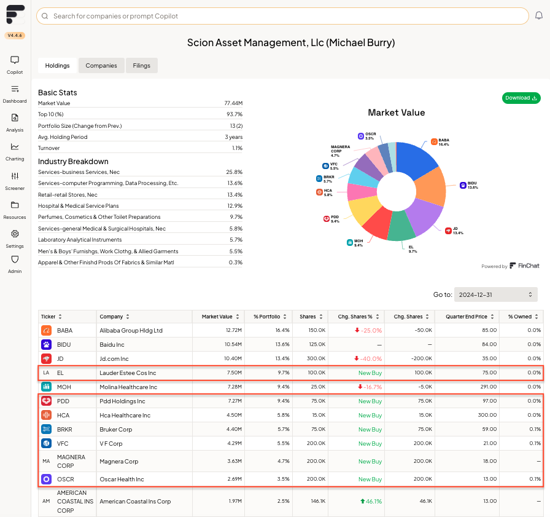Focus the company search or Copilot field
Viewport: 550px width, 517px height.
[x=283, y=16]
